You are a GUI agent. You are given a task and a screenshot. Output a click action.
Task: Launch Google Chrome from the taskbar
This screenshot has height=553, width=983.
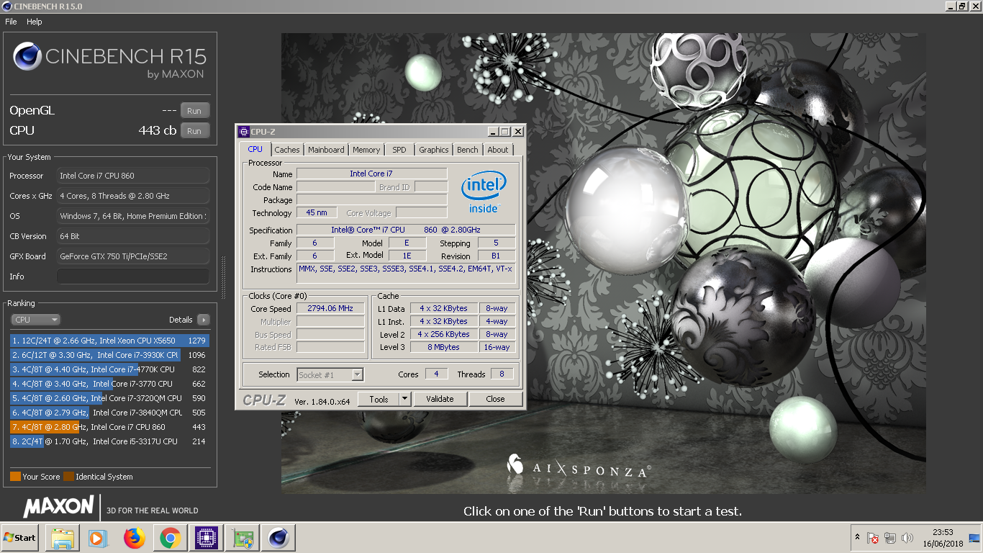tap(170, 538)
